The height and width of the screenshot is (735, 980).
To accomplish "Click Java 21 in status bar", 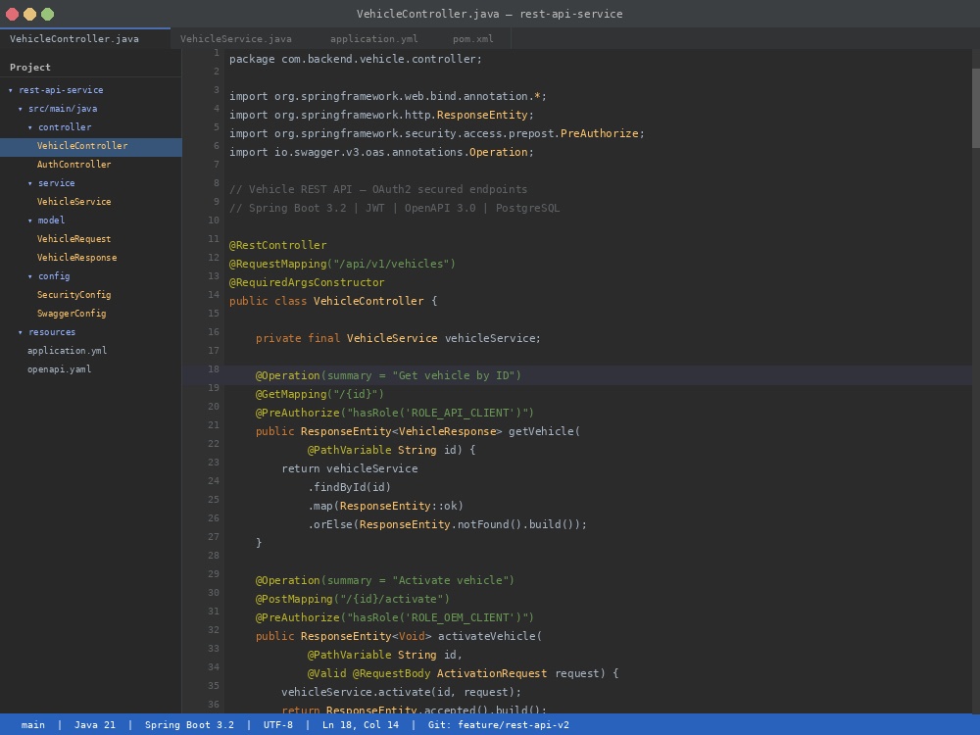I will (x=95, y=725).
